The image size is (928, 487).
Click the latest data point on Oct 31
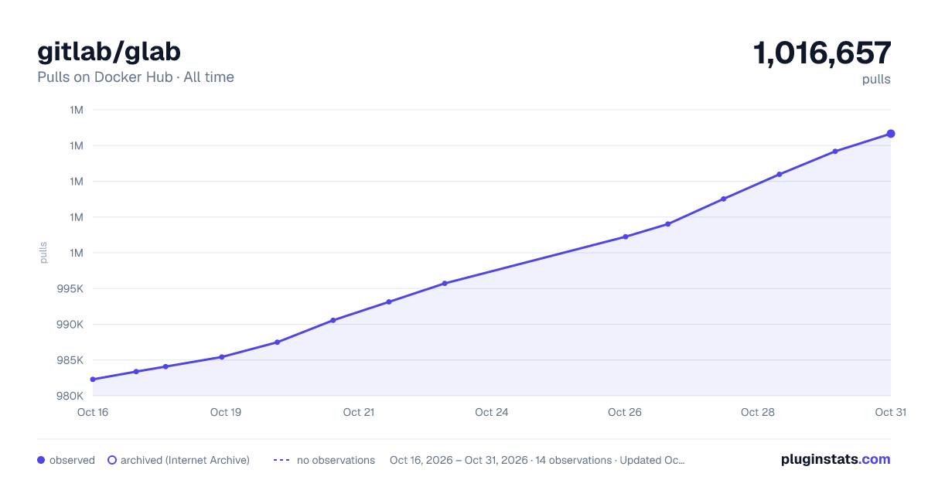point(891,134)
